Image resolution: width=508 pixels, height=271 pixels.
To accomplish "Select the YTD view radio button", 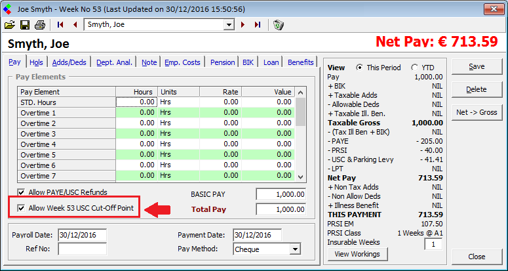I will (x=414, y=68).
